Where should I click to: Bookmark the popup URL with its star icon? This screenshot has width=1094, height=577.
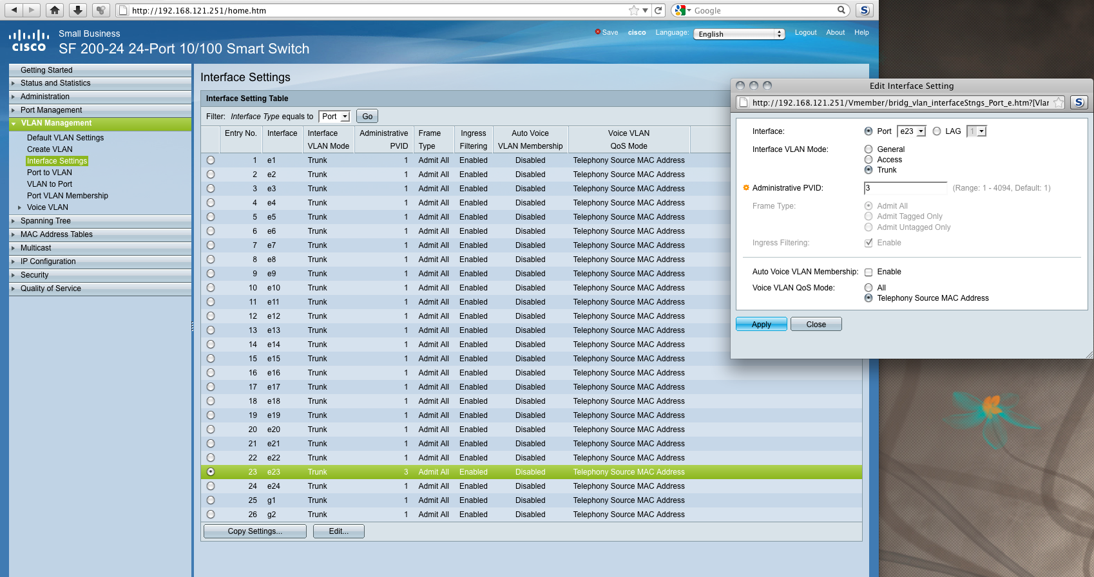(x=1058, y=102)
